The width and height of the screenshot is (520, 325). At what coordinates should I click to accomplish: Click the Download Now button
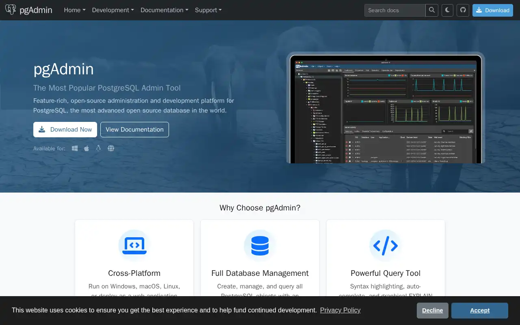click(65, 130)
